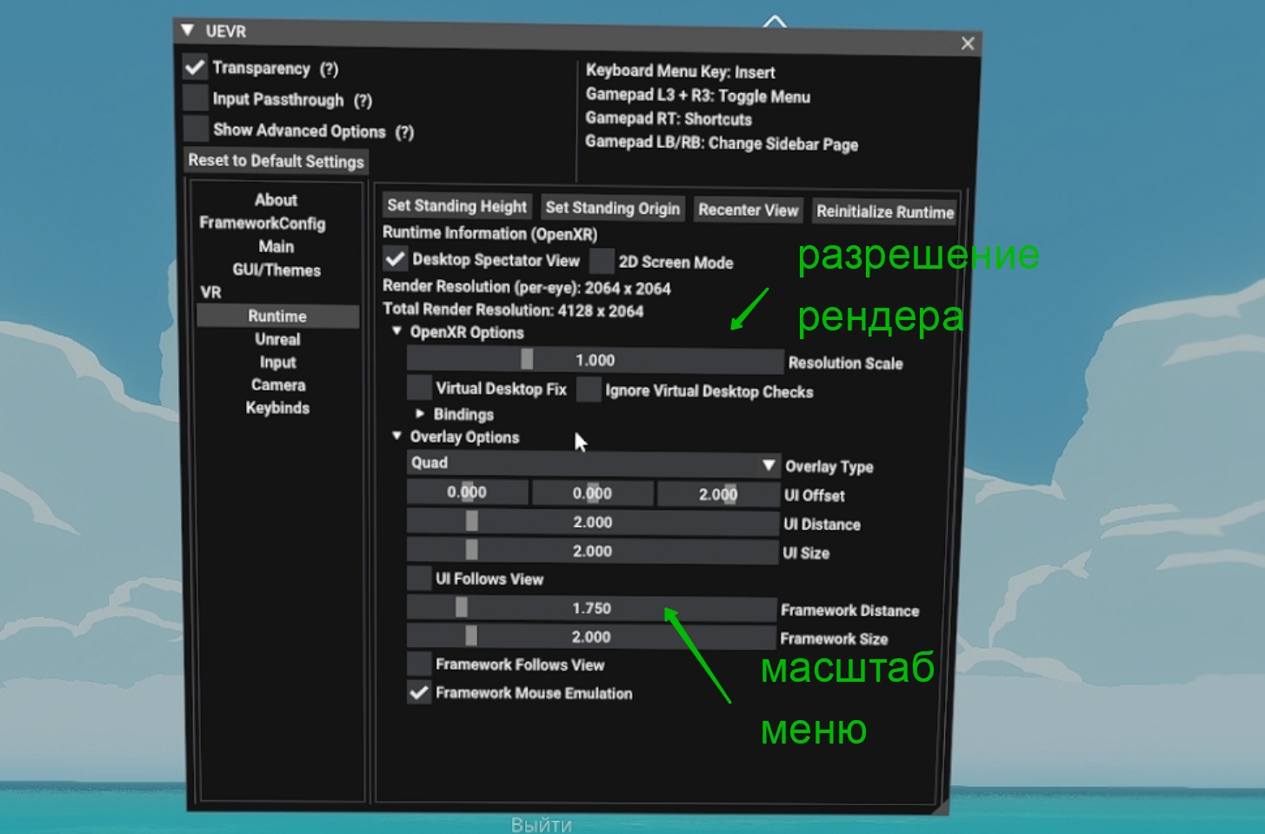Click the Framework Size slider
Image resolution: width=1265 pixels, height=834 pixels.
591,637
